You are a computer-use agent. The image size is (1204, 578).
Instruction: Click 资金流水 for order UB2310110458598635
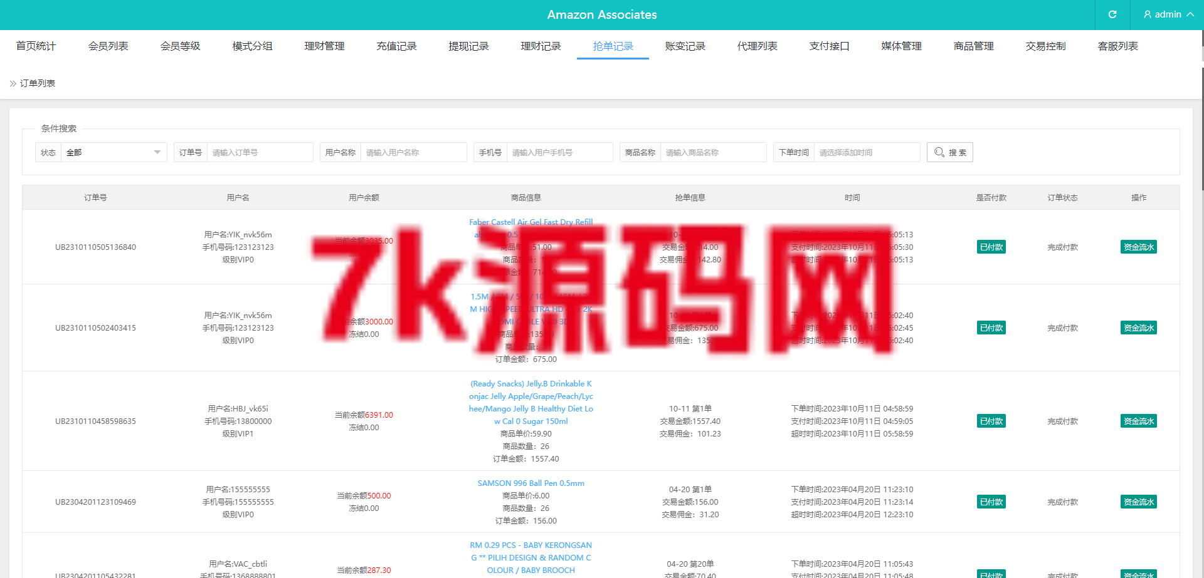click(x=1138, y=421)
